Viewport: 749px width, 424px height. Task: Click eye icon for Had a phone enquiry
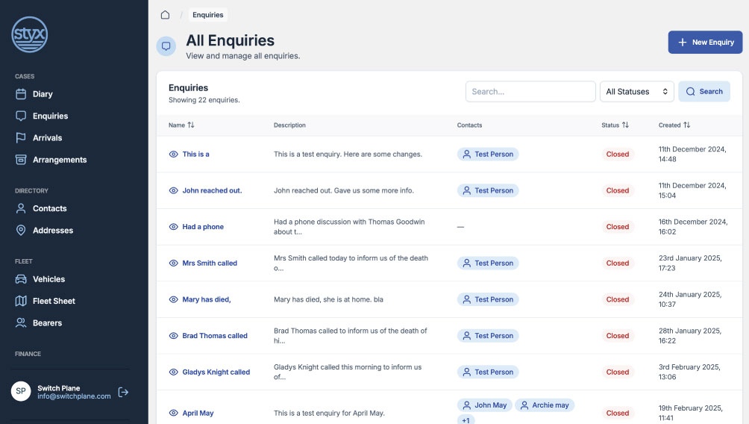[x=174, y=227]
